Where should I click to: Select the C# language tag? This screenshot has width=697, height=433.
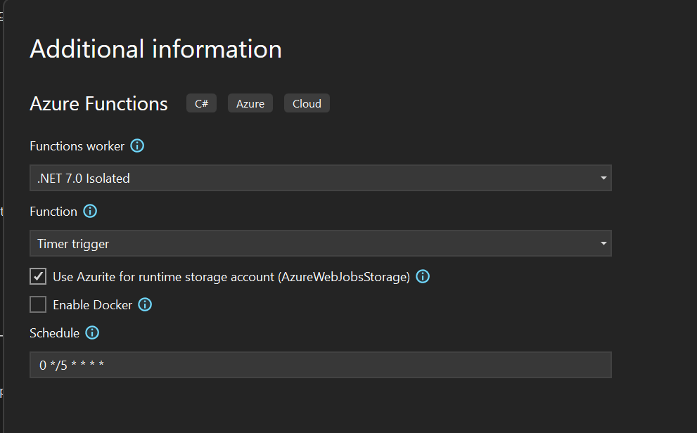pyautogui.click(x=201, y=103)
